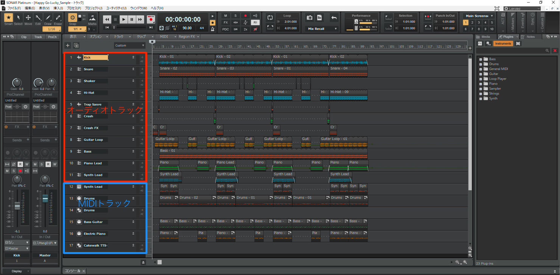
Task: Select the Electric Piano track name
Action: (95, 234)
